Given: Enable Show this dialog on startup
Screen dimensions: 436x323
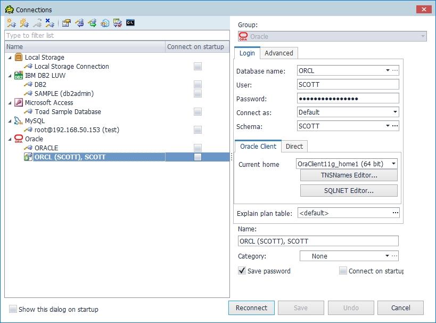Looking at the screenshot, I should 13,309.
